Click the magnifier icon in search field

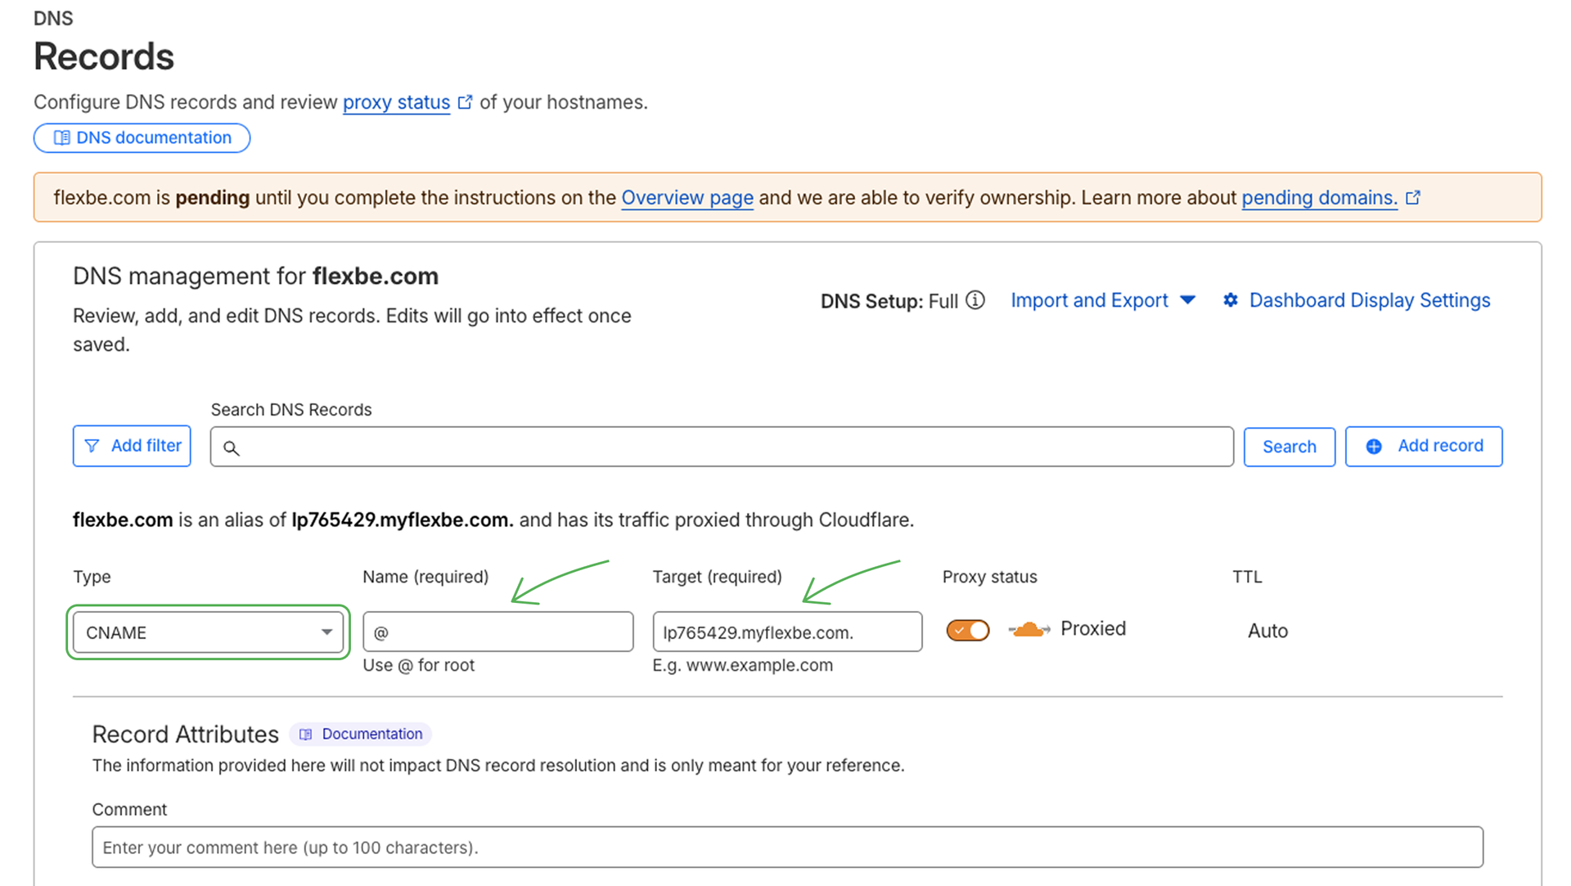point(232,447)
